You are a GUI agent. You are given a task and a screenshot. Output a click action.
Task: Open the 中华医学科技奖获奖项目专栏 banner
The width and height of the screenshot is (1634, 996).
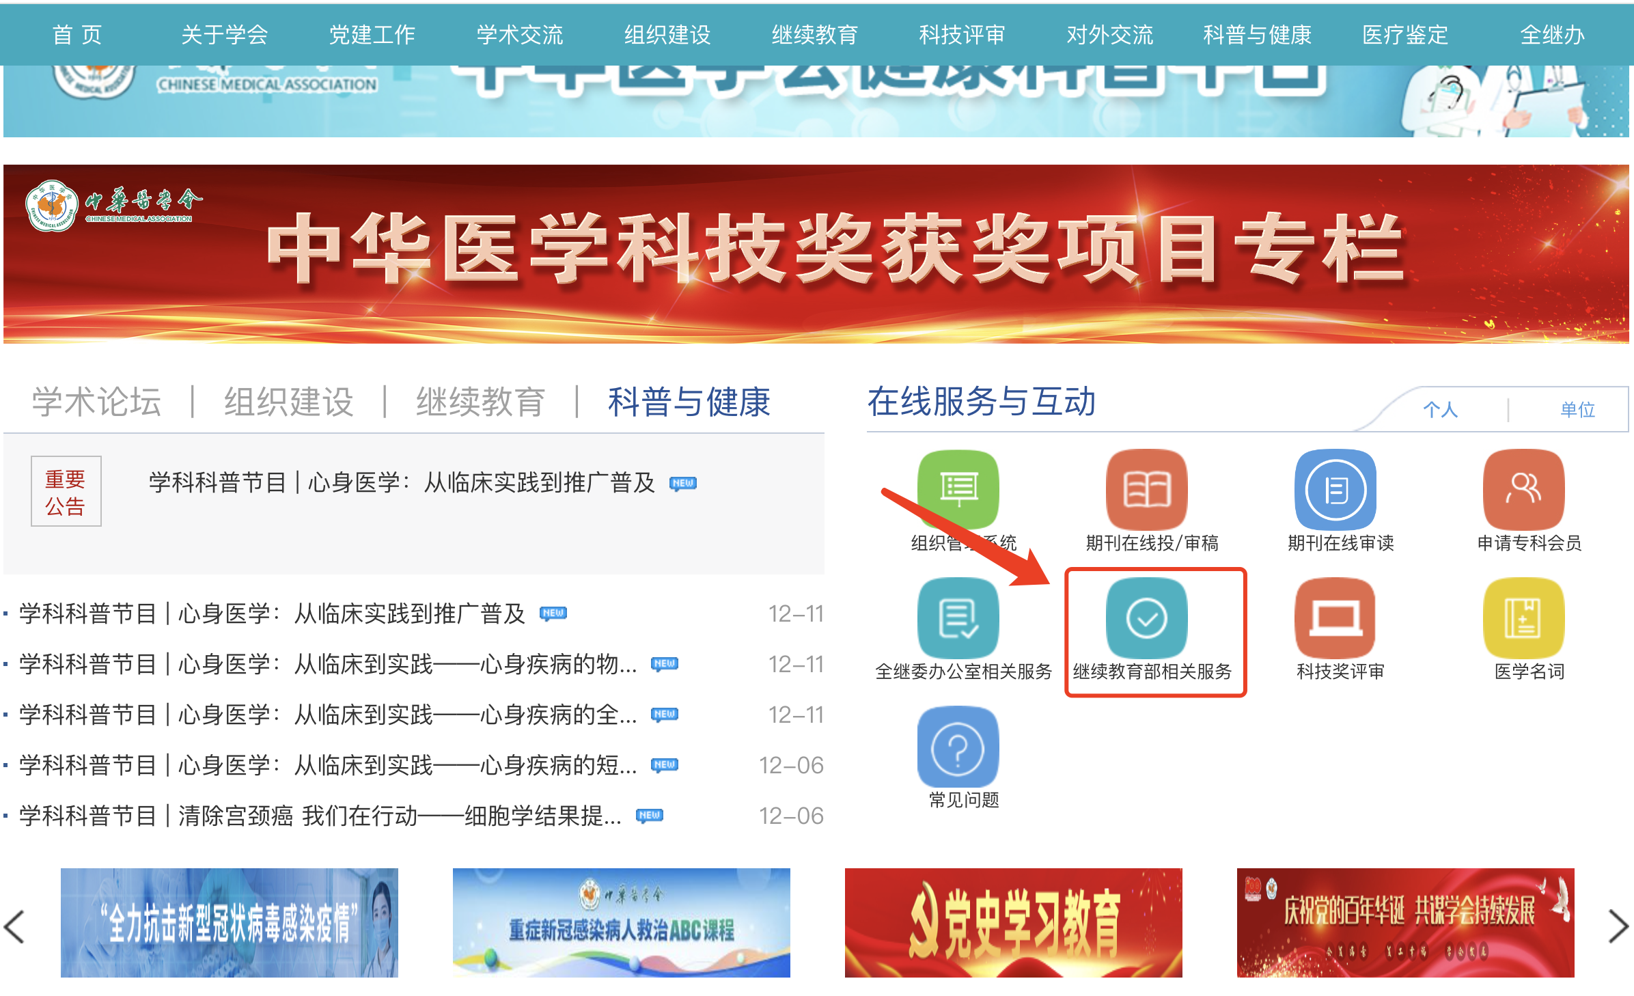(x=816, y=254)
